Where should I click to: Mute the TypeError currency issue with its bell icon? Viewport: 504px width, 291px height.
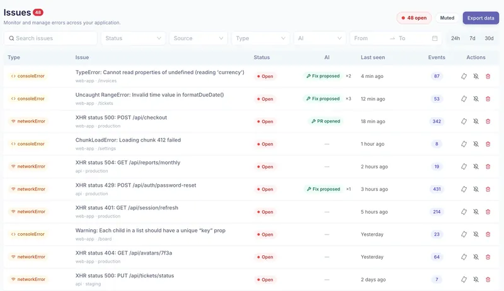[x=476, y=76]
